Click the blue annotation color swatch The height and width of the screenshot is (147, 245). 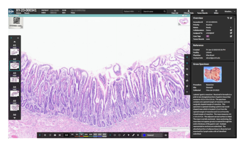144,135
